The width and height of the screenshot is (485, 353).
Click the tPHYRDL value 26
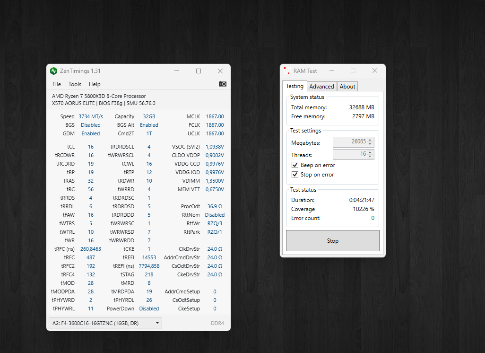point(149,300)
